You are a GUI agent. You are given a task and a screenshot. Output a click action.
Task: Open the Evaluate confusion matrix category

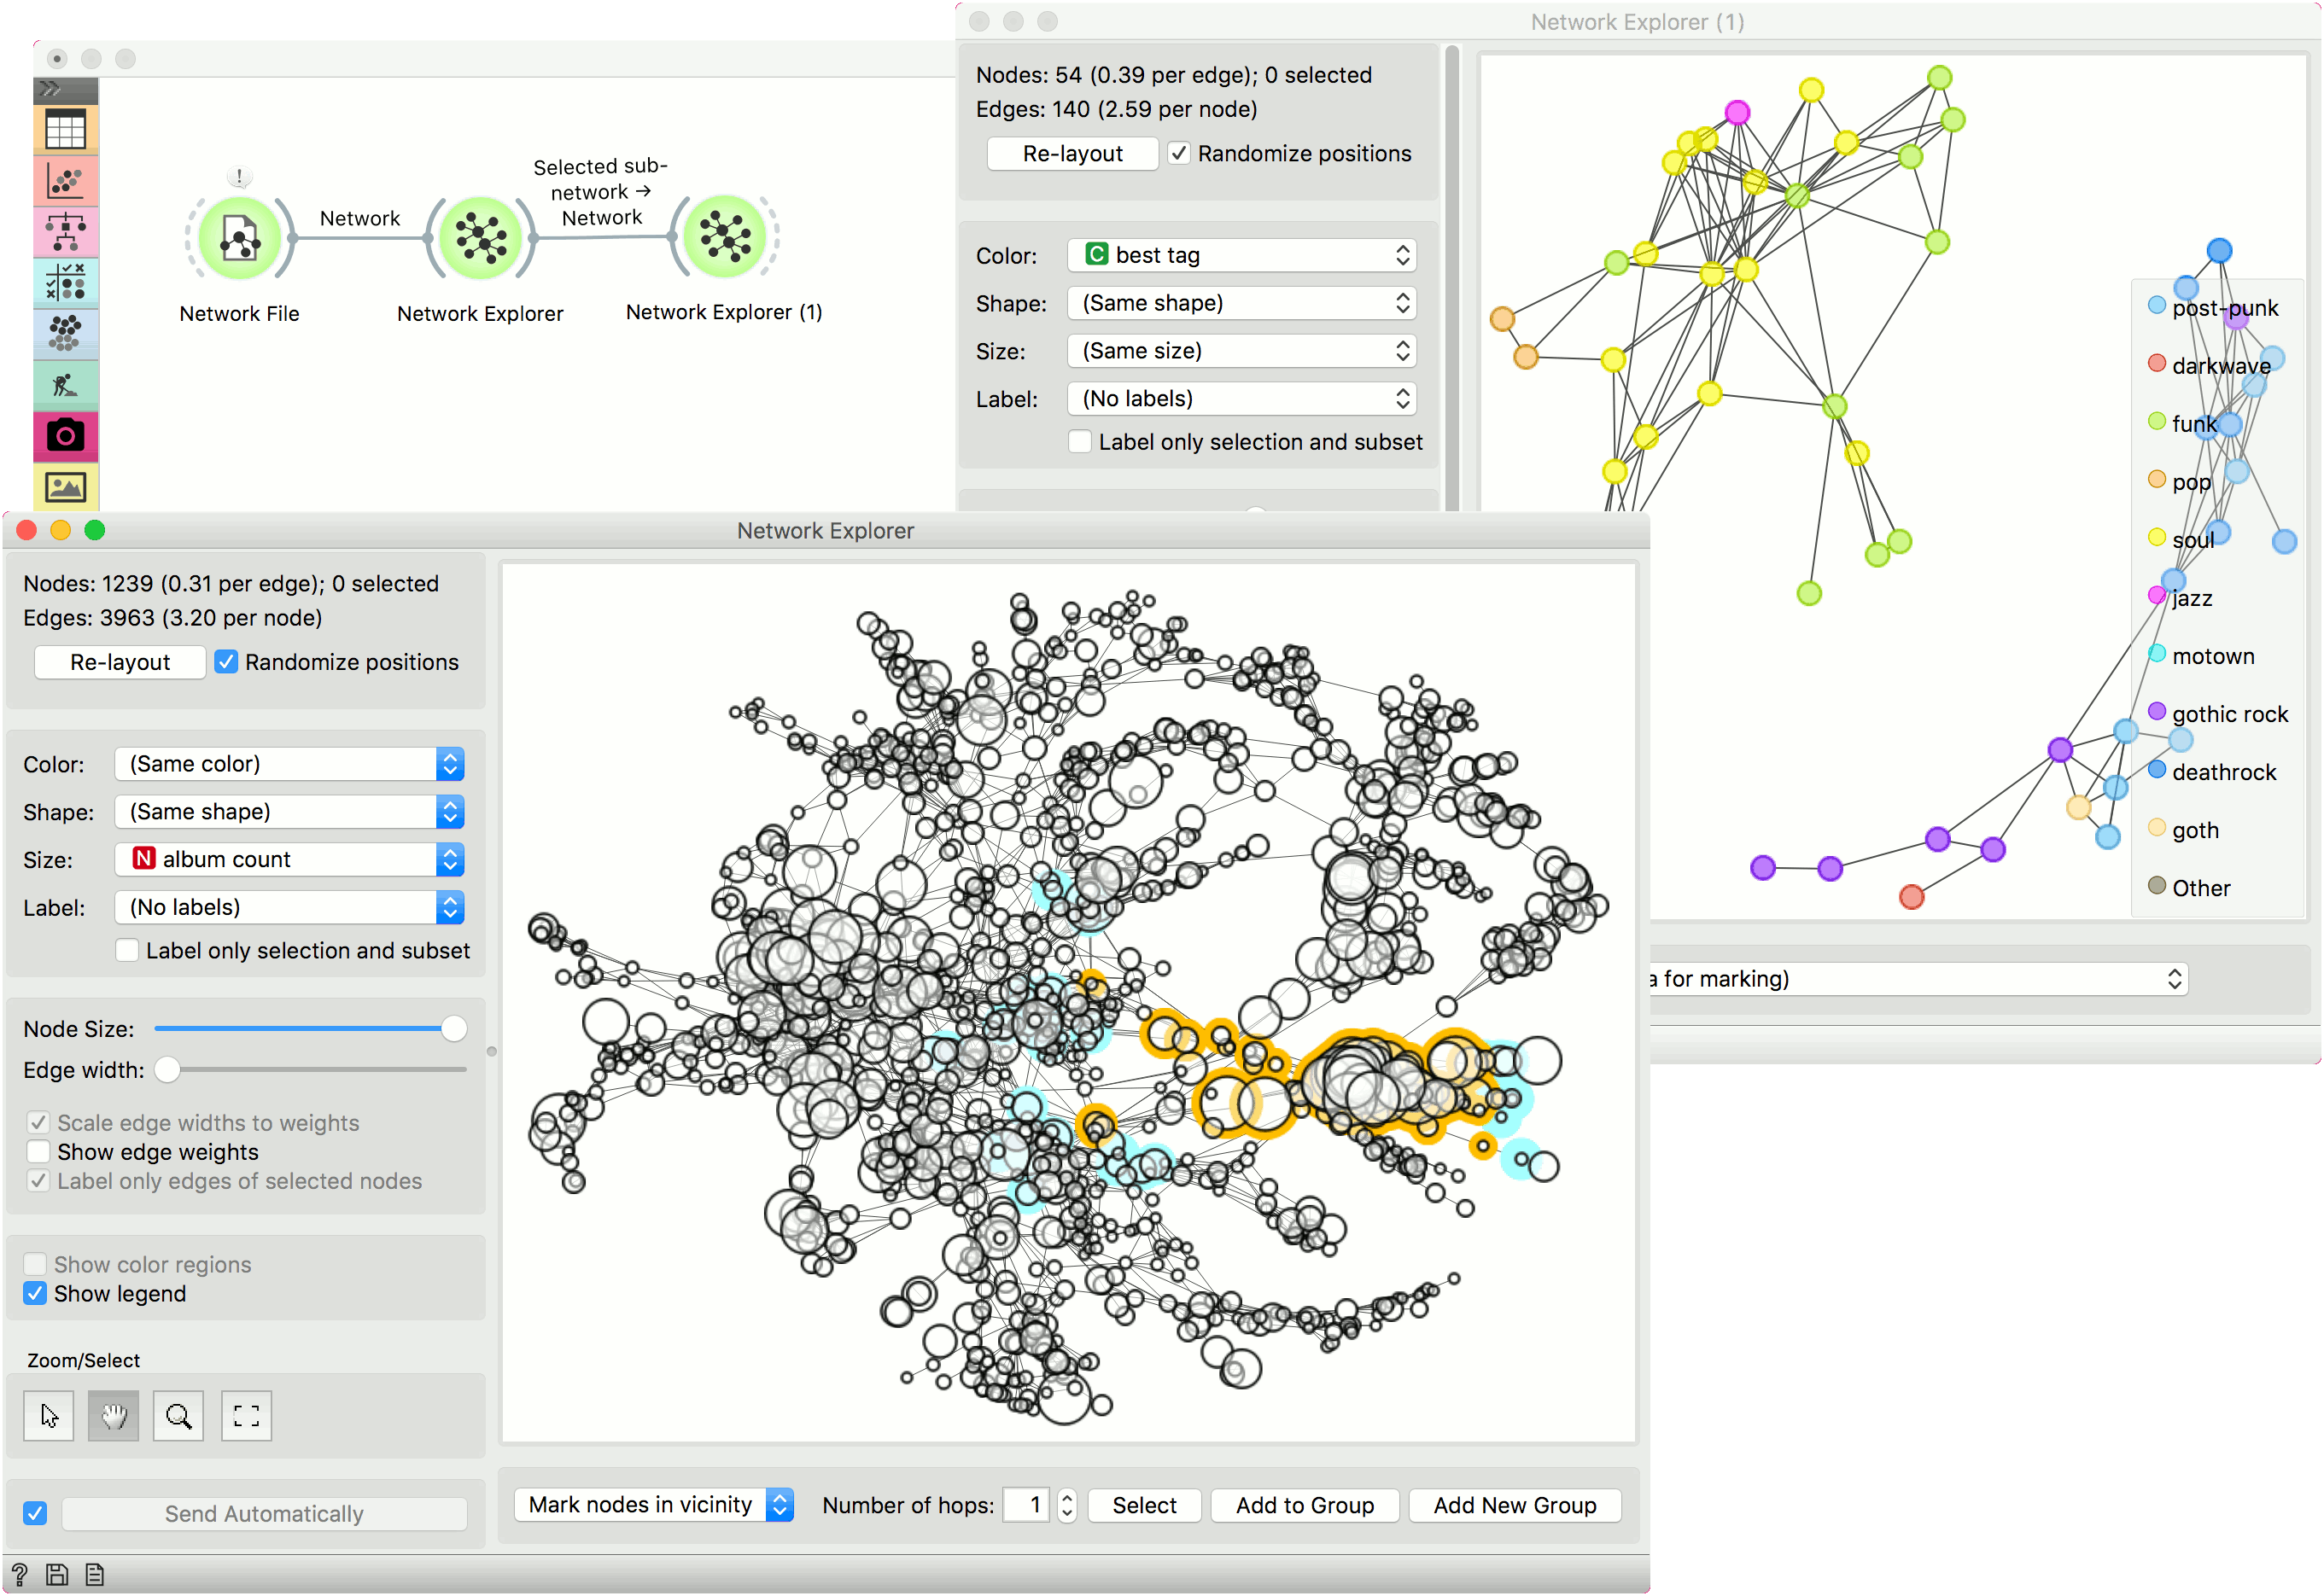pyautogui.click(x=65, y=283)
